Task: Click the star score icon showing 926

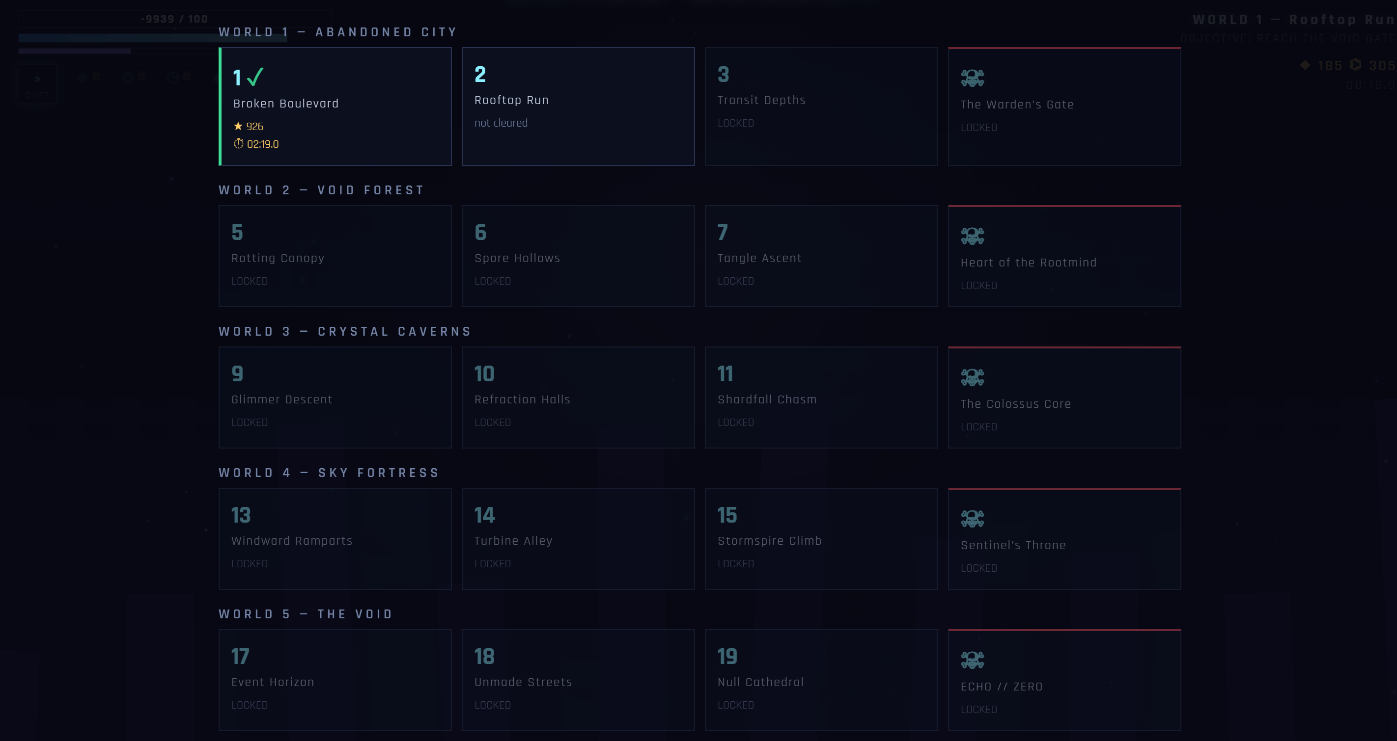Action: (238, 126)
